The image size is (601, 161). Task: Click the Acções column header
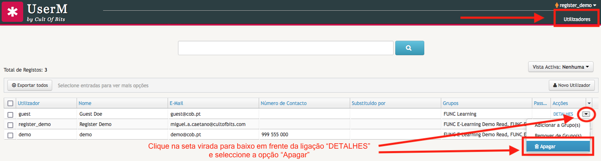[560, 103]
